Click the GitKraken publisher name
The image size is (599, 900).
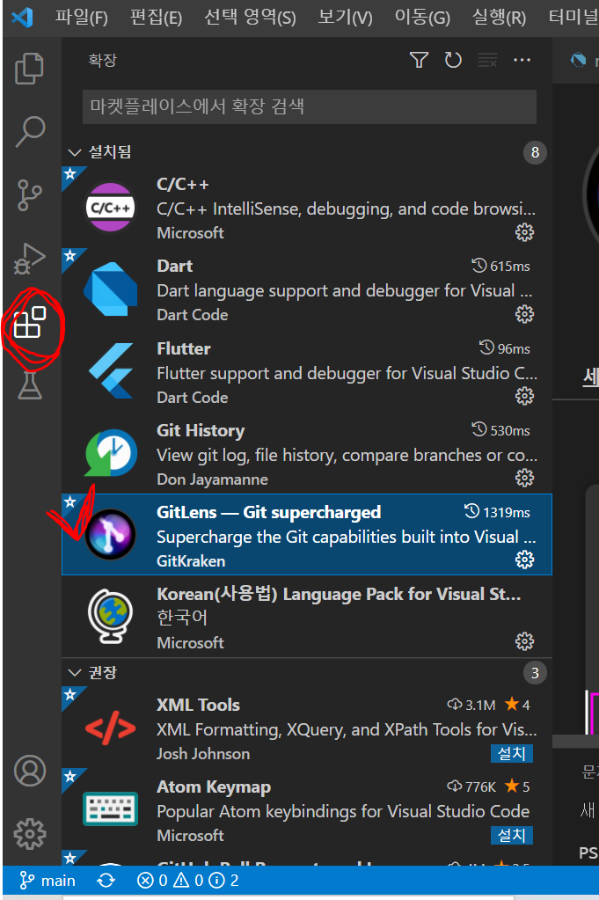coord(191,560)
